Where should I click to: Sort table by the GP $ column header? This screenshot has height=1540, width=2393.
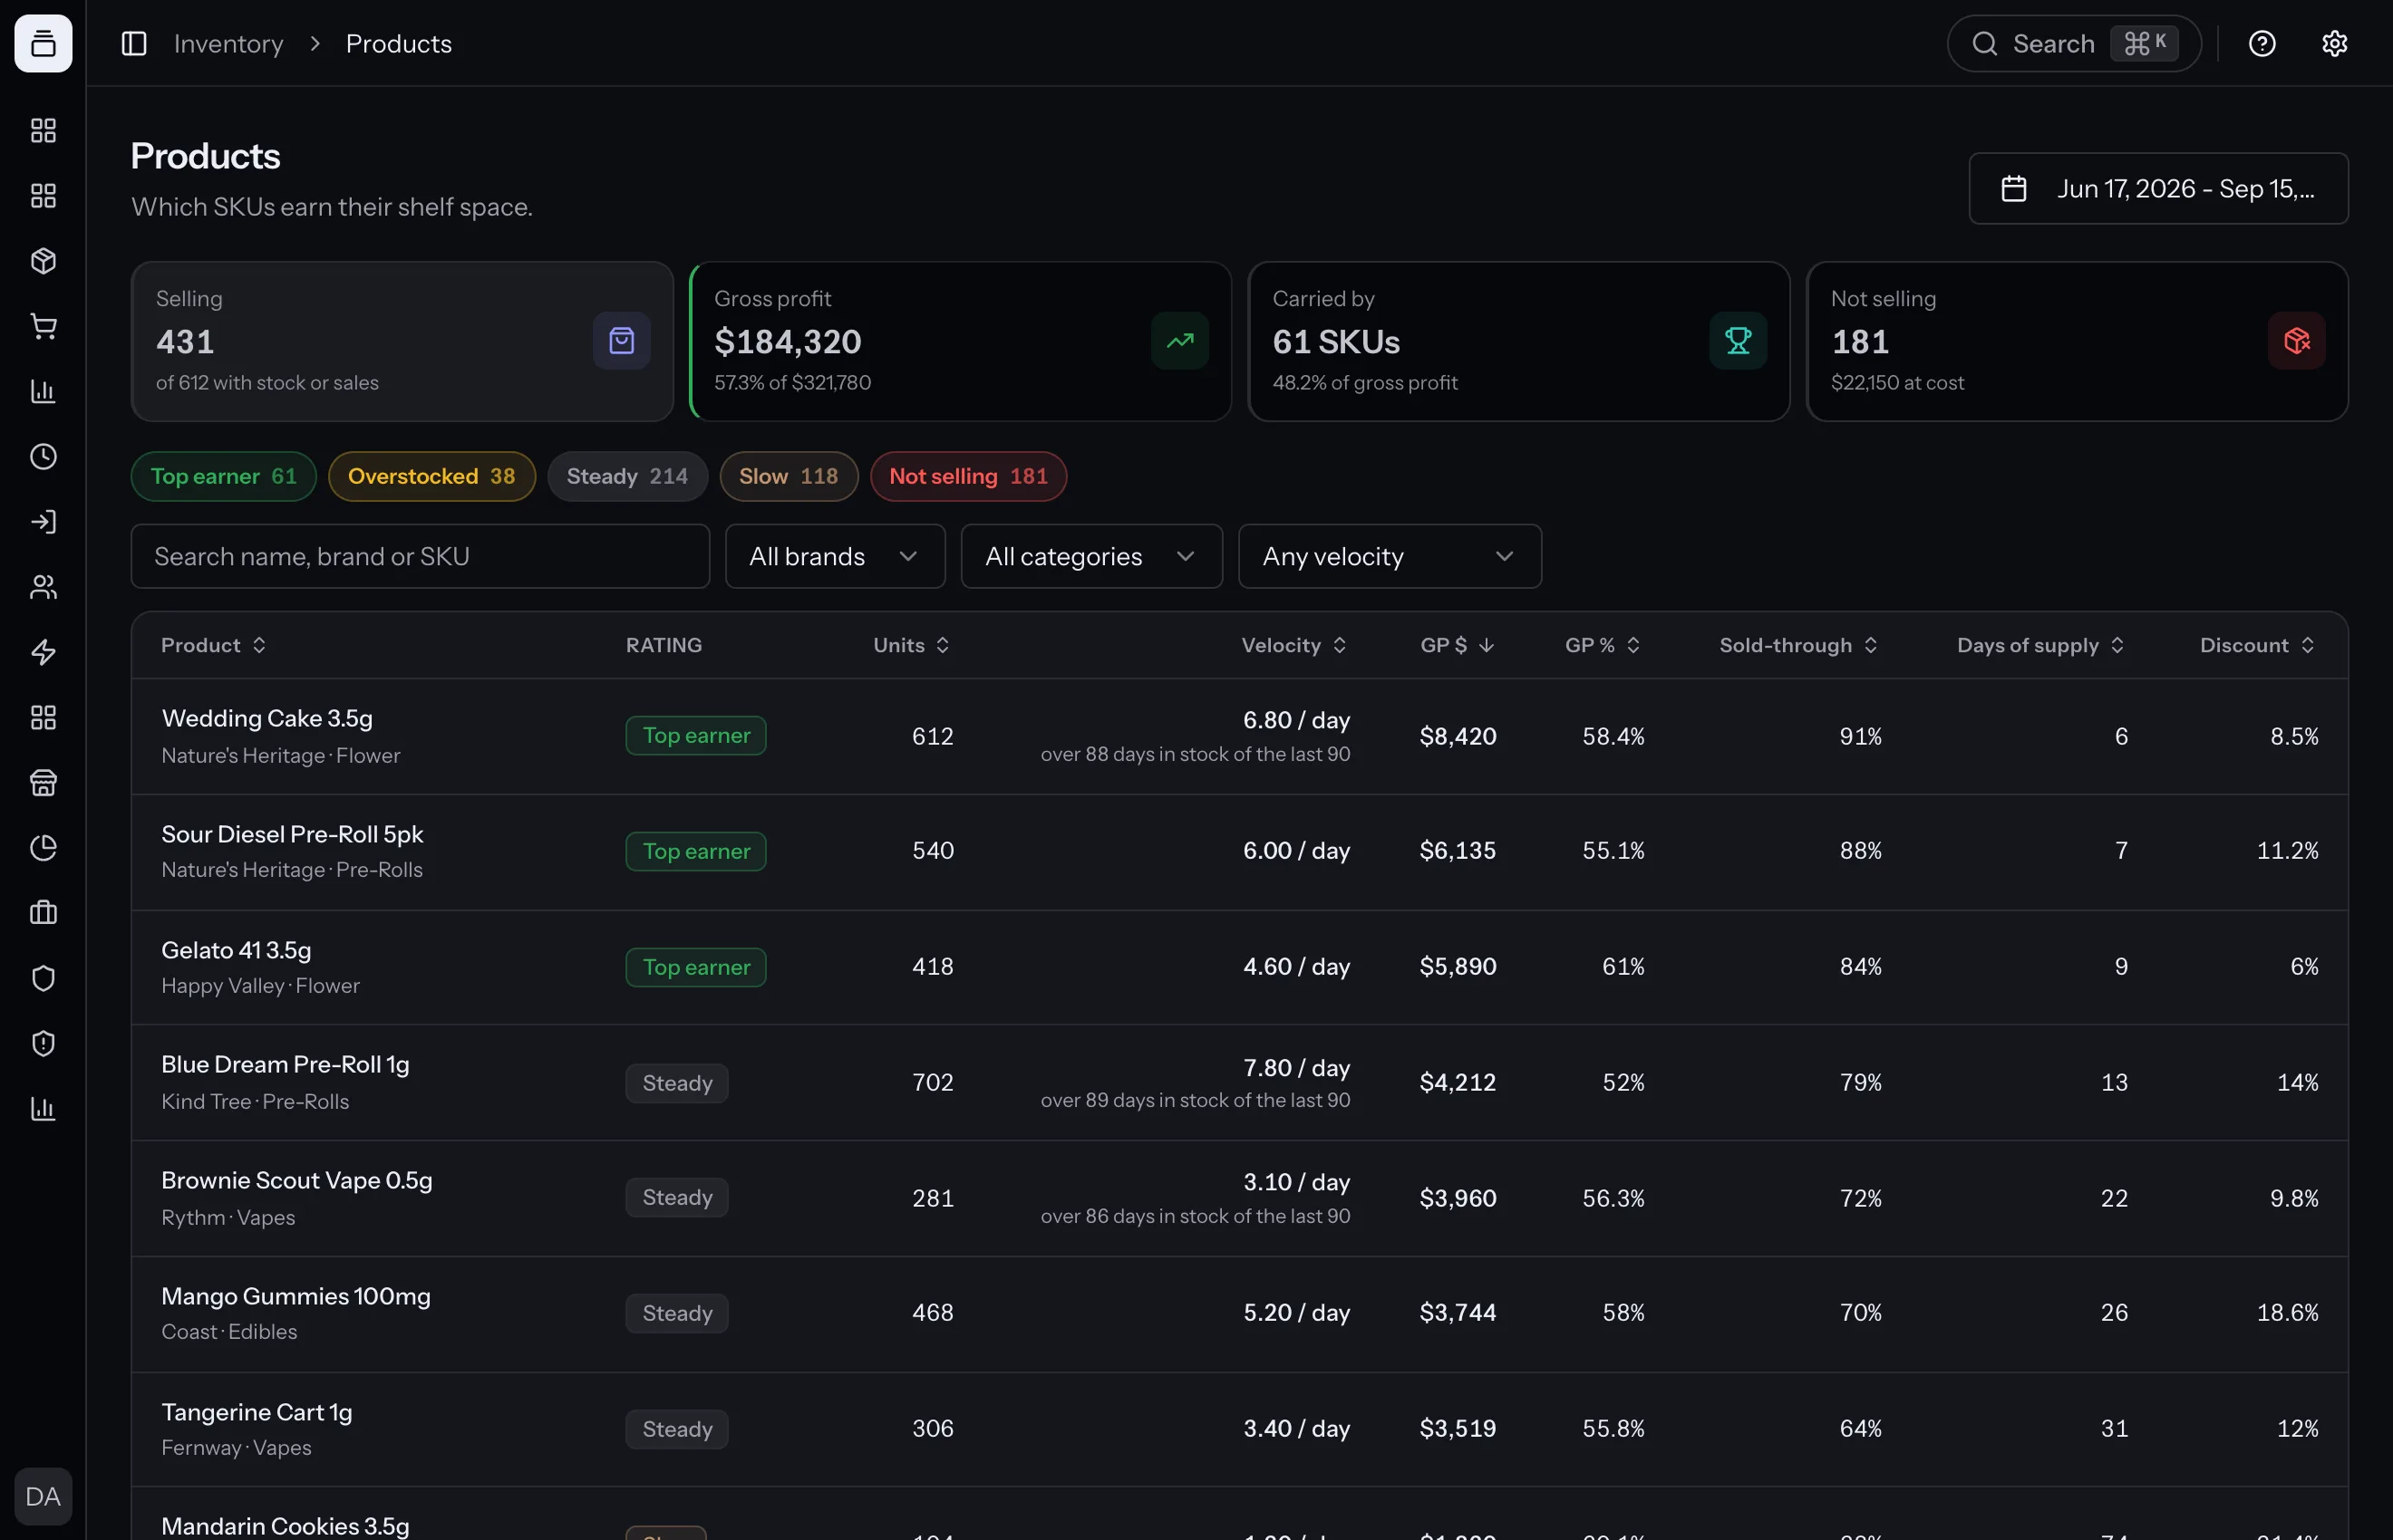(x=1457, y=645)
